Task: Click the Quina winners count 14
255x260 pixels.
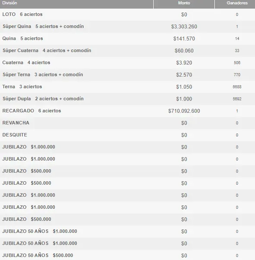Action: (x=237, y=39)
